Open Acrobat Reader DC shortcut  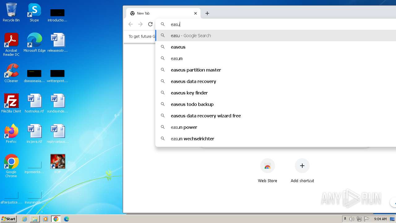(x=11, y=44)
